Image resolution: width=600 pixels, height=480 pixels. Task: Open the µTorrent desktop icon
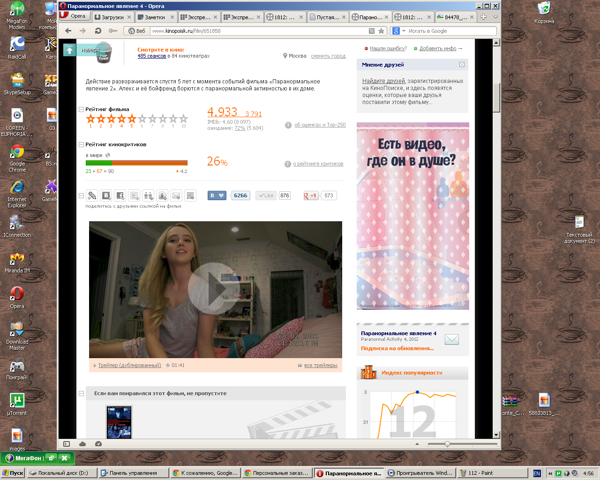(x=17, y=405)
